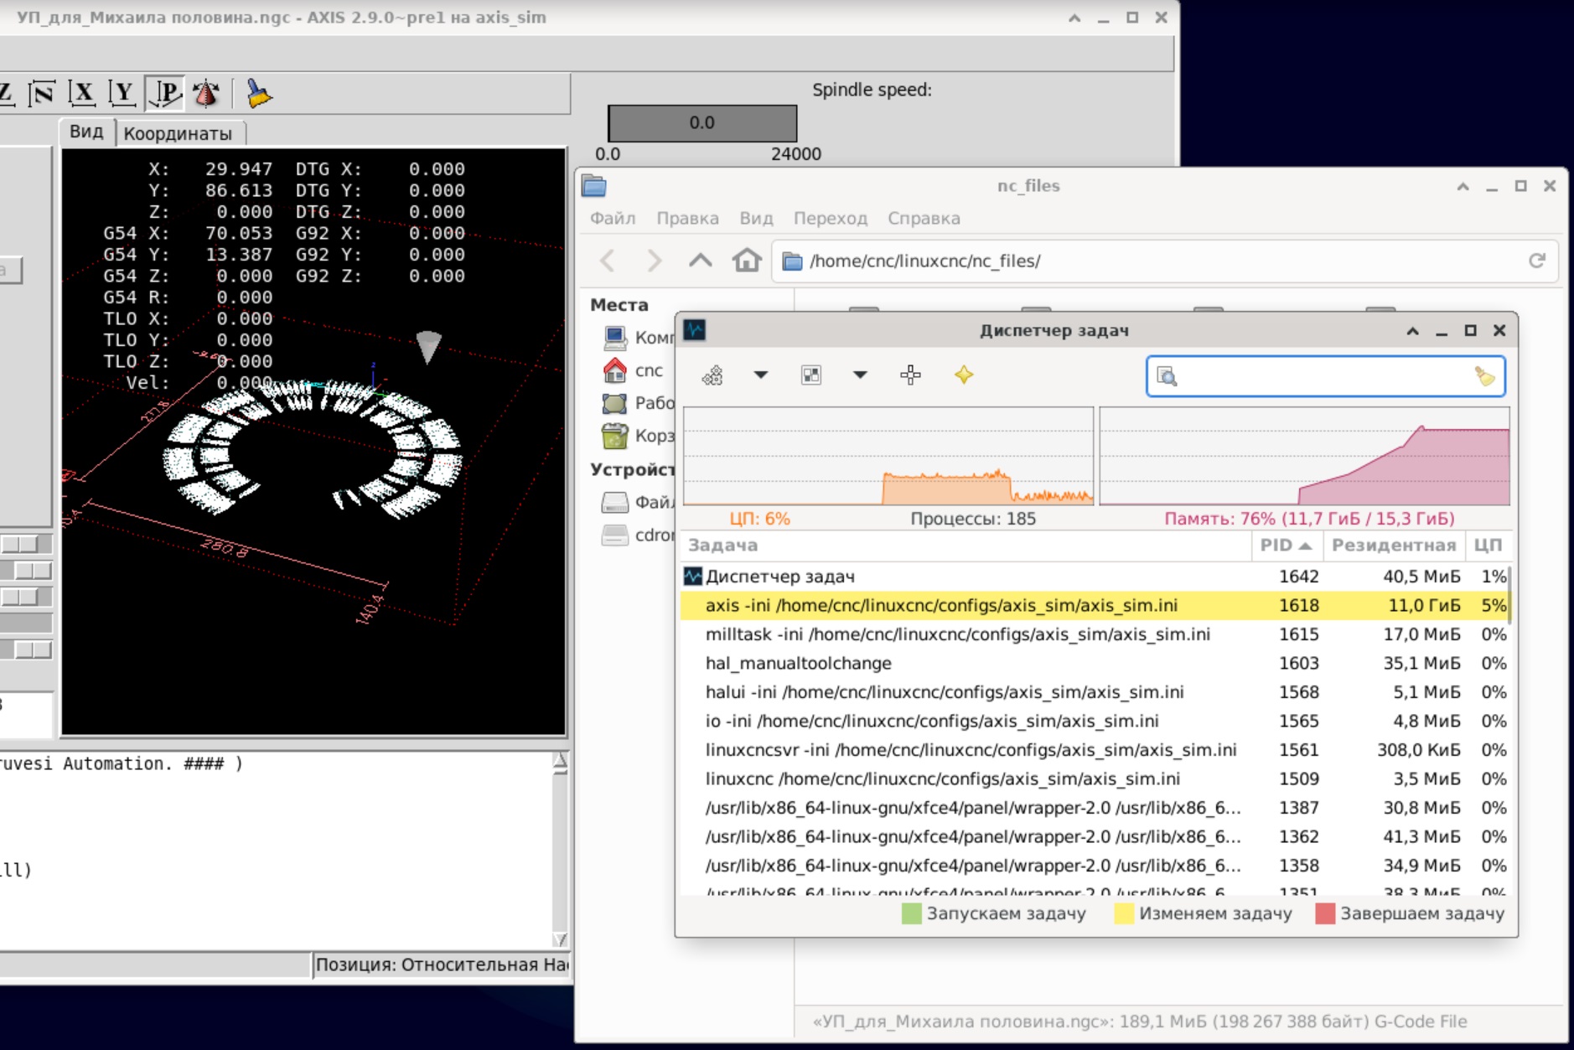1574x1050 pixels.
Task: Select the milltask process row
Action: pyautogui.click(x=957, y=634)
